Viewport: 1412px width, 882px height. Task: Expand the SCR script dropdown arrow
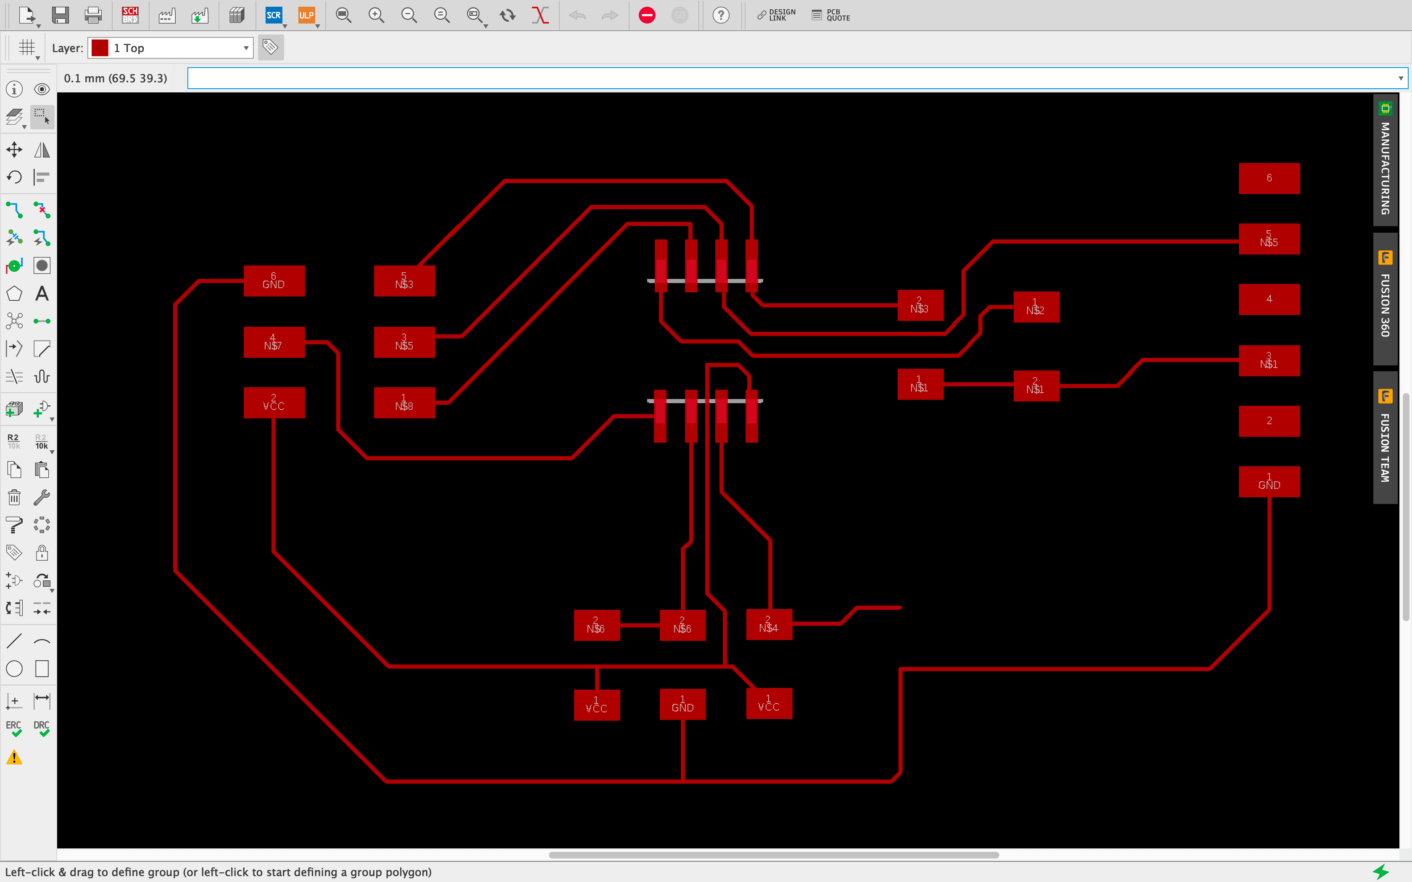coord(285,26)
